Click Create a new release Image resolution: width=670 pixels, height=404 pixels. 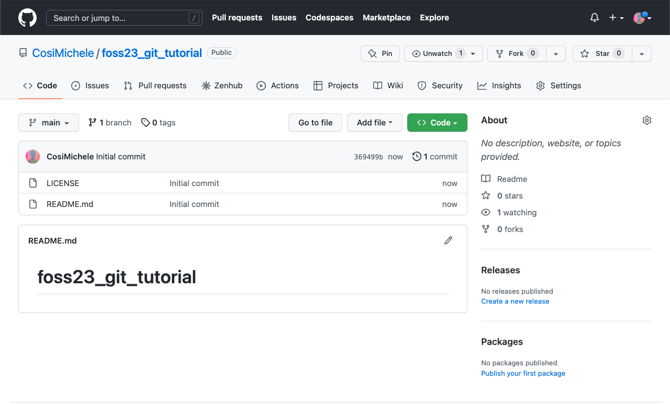(x=515, y=302)
